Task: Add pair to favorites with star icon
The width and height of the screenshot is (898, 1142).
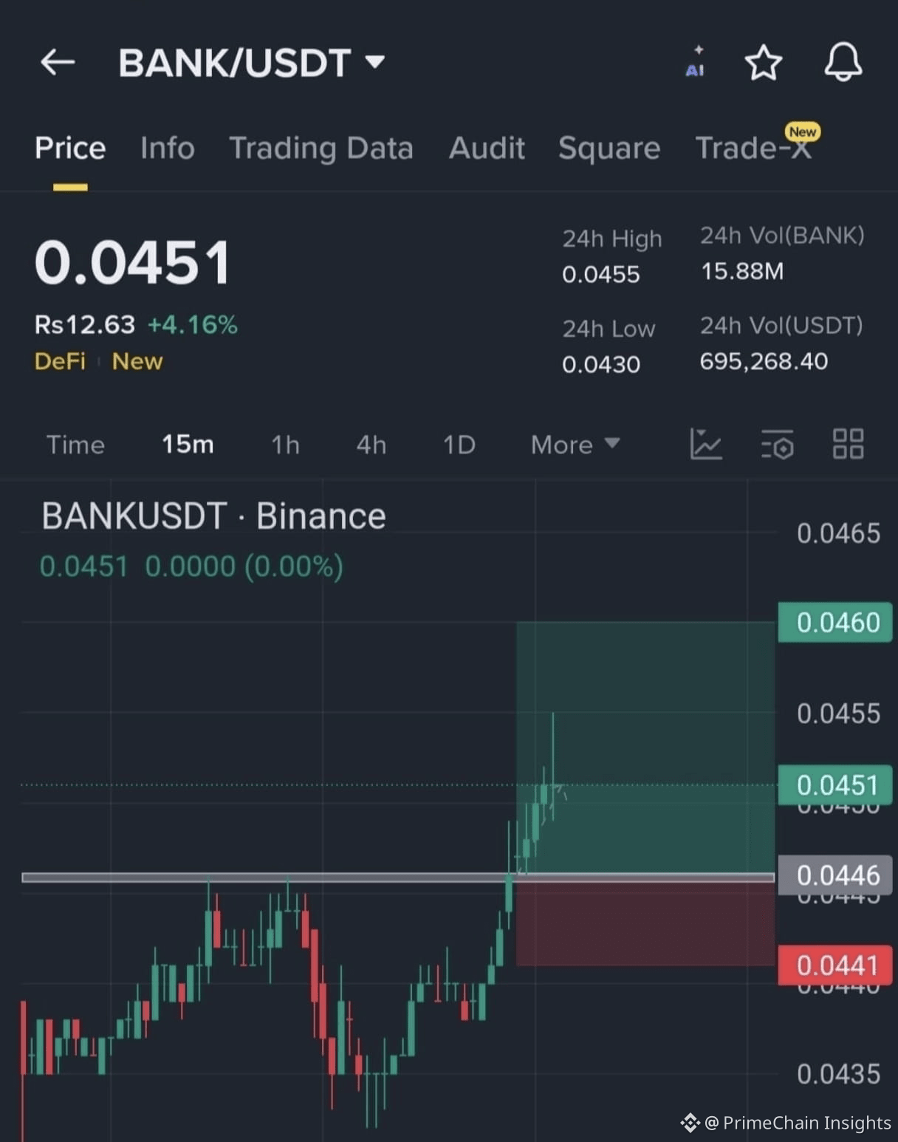Action: pos(763,62)
